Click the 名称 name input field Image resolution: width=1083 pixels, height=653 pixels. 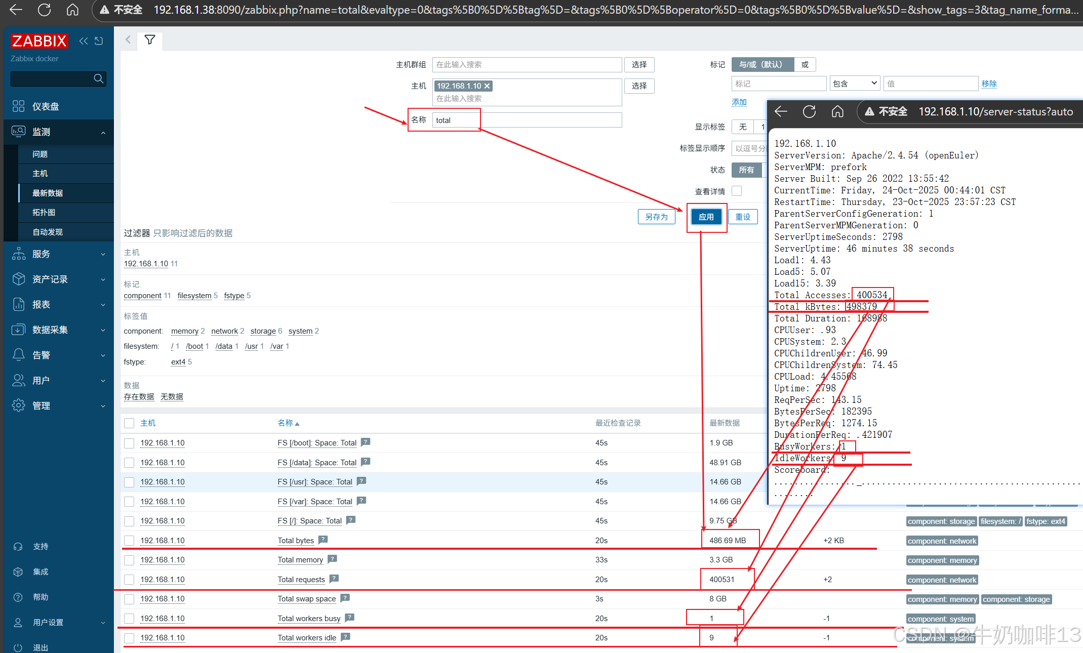pyautogui.click(x=527, y=120)
